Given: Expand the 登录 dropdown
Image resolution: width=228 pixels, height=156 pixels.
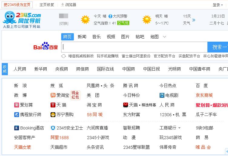Looking at the screenshot, I should (x=218, y=5).
